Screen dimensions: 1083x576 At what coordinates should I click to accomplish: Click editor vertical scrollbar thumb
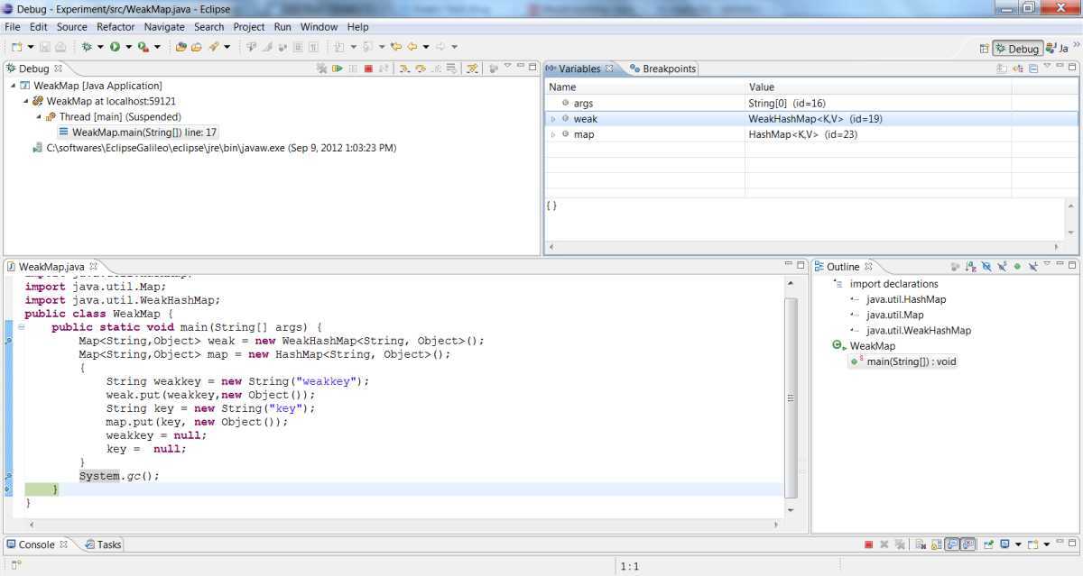pyautogui.click(x=791, y=398)
